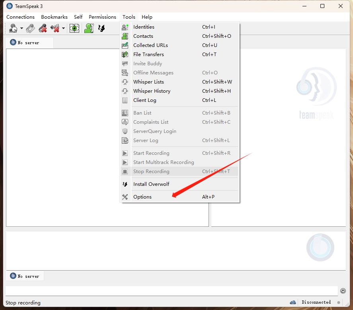Click the green eye subscribe-channels icon
Viewport: 353px width, 310px height.
pyautogui.click(x=74, y=28)
